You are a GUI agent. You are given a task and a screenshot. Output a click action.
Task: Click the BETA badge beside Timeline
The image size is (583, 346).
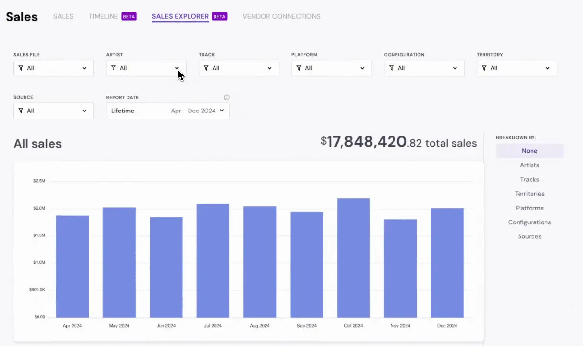(x=129, y=16)
